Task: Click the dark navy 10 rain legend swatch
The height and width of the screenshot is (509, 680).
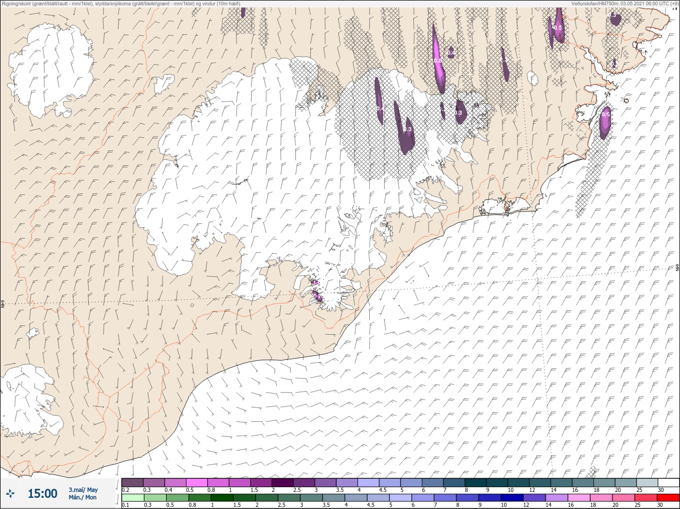Action: point(512,498)
